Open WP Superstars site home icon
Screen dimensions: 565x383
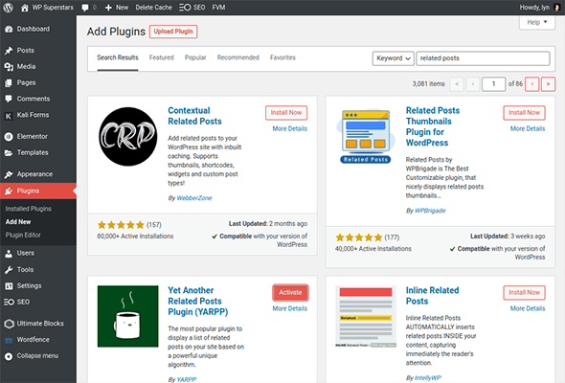pos(25,8)
